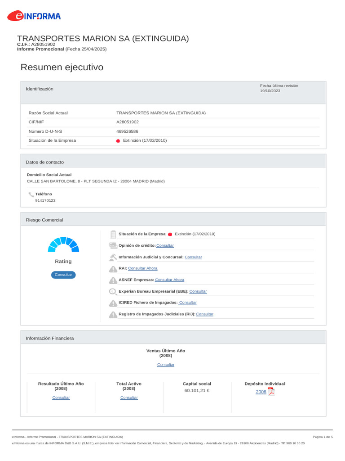Click the Razón Social Actual label
The image size is (345, 461).
pos(48,113)
